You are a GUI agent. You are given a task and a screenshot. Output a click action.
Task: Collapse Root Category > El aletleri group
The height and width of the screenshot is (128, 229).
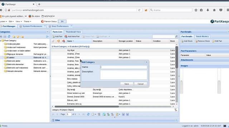click(53, 47)
